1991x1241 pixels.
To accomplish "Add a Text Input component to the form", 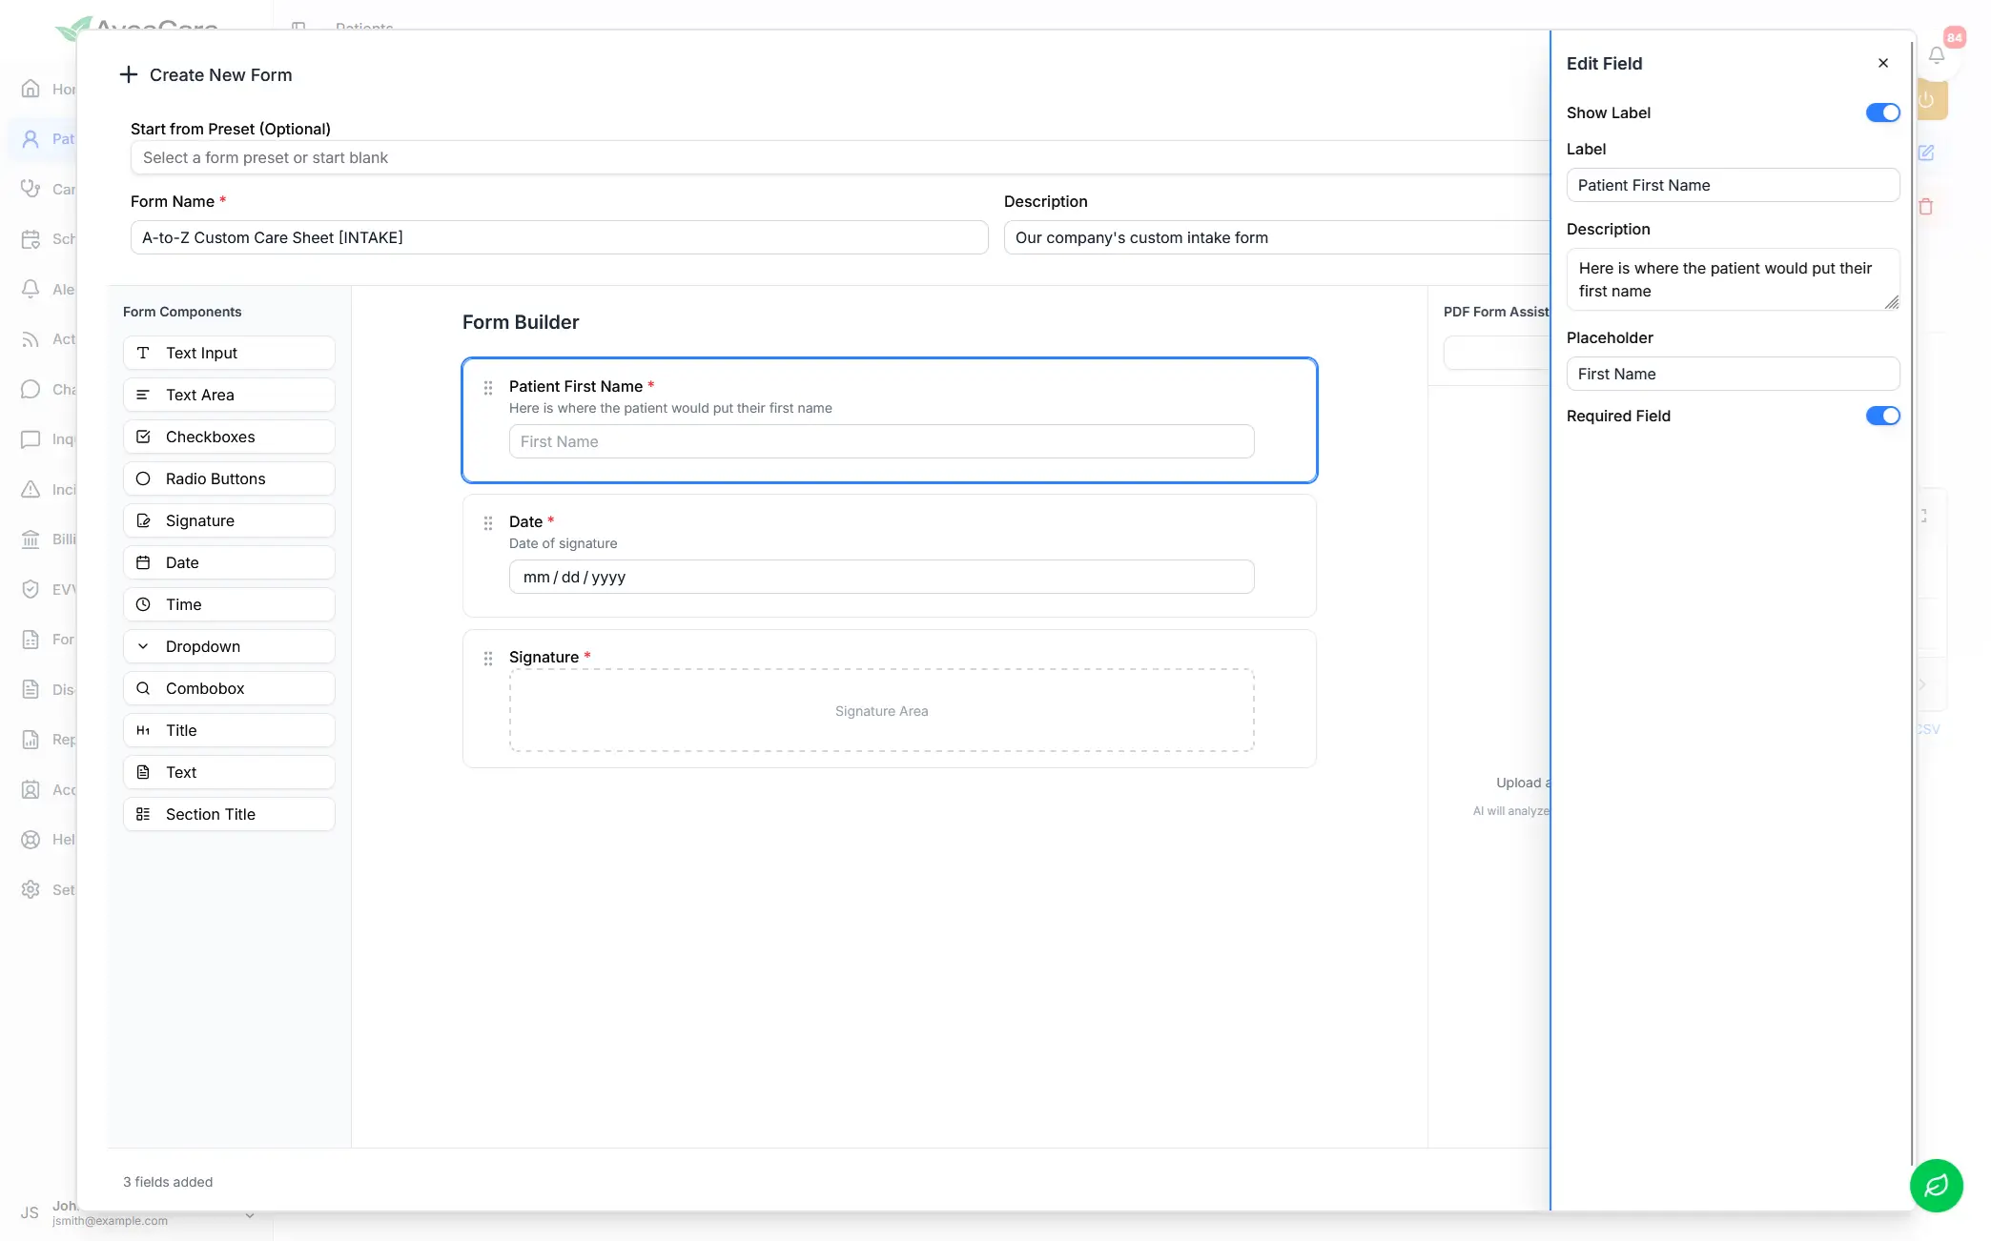I will tap(229, 353).
